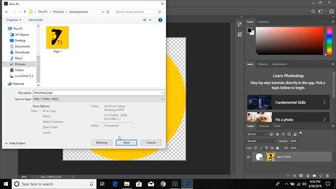The width and height of the screenshot is (336, 189).
Task: Open the History panel icon in Photoshop
Action: pyautogui.click(x=239, y=24)
